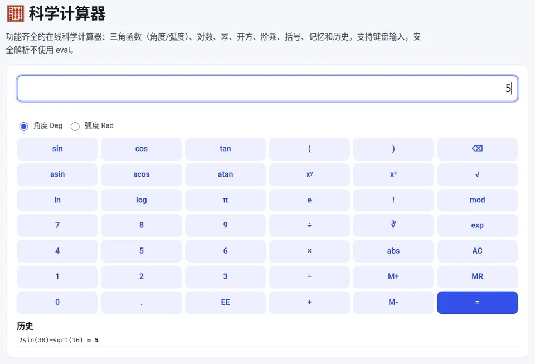Click the atan function button
The width and height of the screenshot is (535, 364).
pyautogui.click(x=225, y=174)
